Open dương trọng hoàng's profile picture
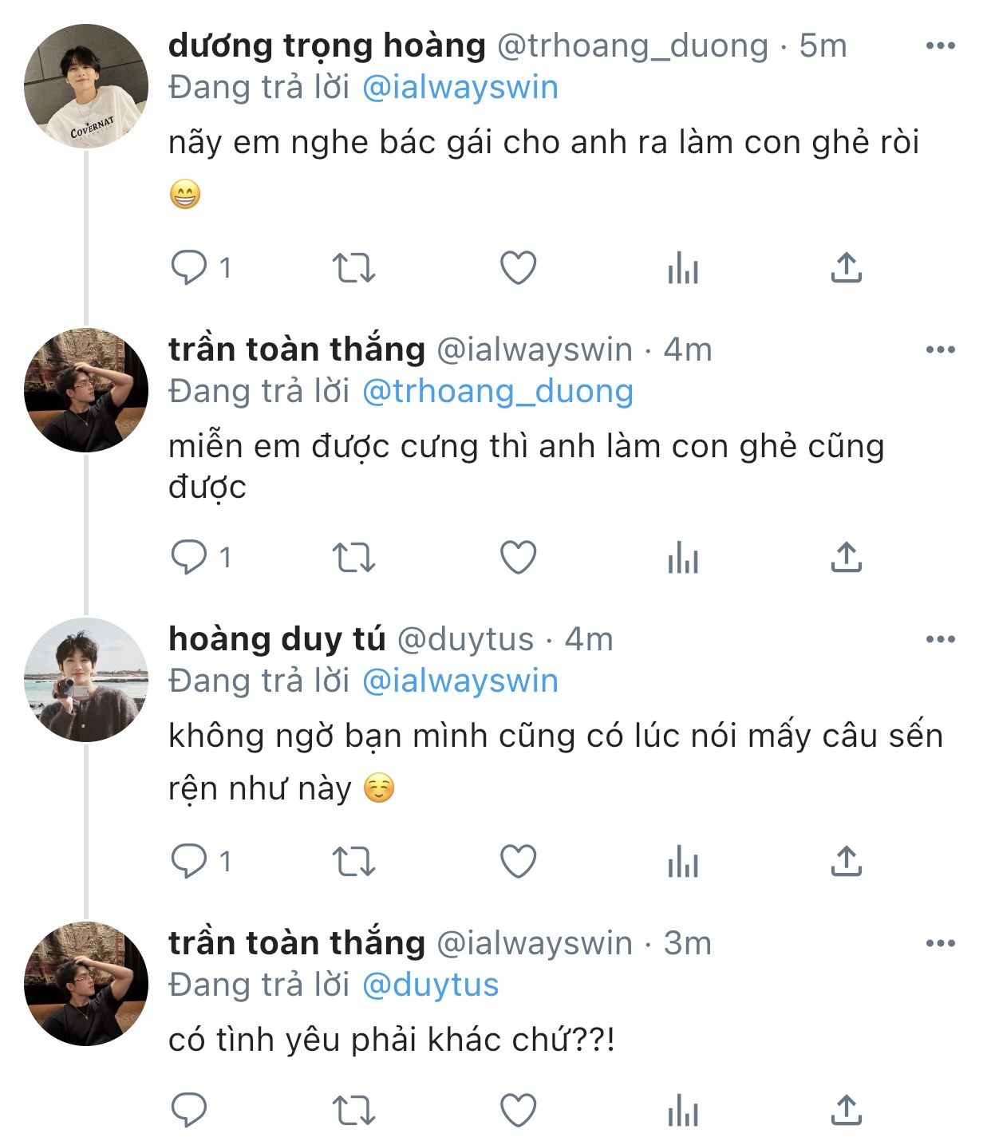Viewport: 991px width, 1145px height. [86, 86]
